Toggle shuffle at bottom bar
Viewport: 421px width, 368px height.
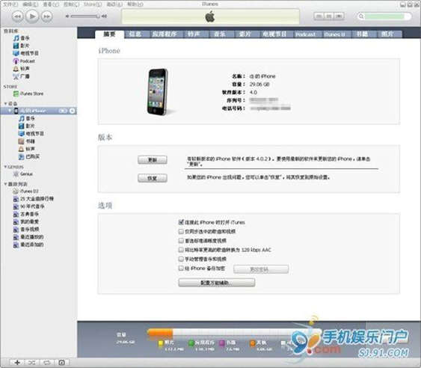point(32,363)
